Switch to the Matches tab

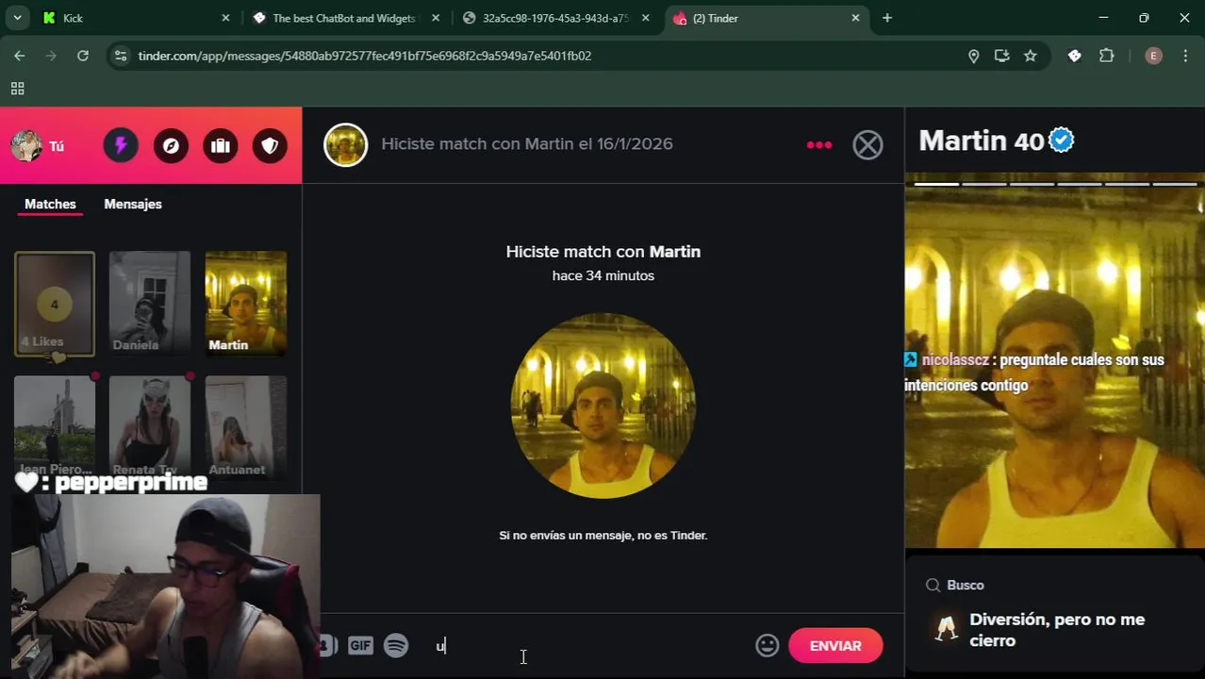(x=50, y=204)
